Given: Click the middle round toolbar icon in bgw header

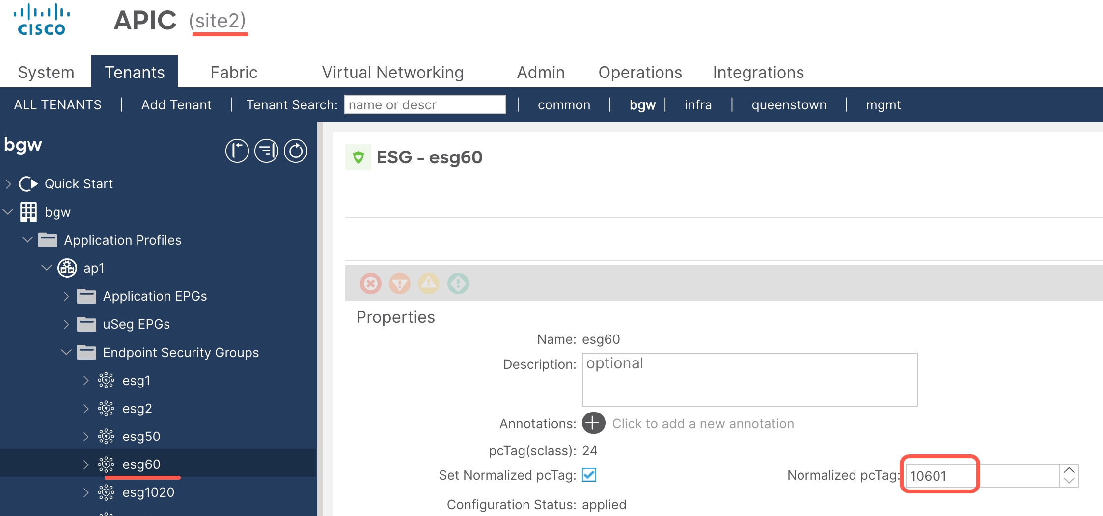Looking at the screenshot, I should [267, 151].
